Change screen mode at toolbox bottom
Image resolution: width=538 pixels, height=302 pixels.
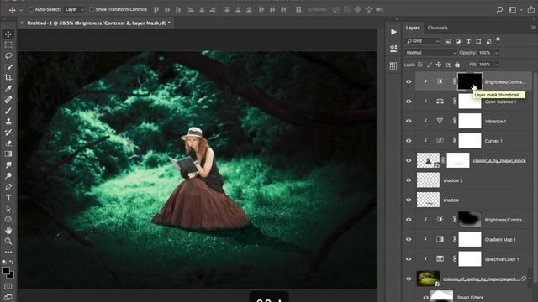(x=8, y=297)
